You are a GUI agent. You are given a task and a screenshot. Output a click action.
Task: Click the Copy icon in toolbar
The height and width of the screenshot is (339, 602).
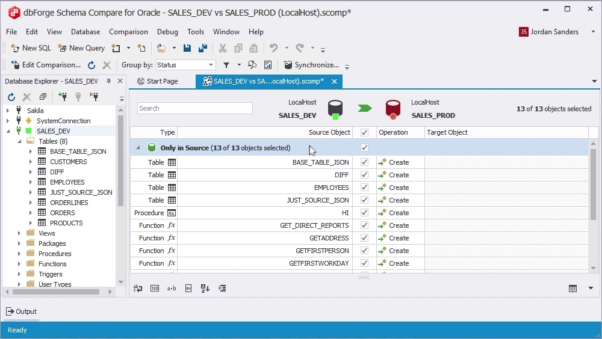click(x=238, y=48)
